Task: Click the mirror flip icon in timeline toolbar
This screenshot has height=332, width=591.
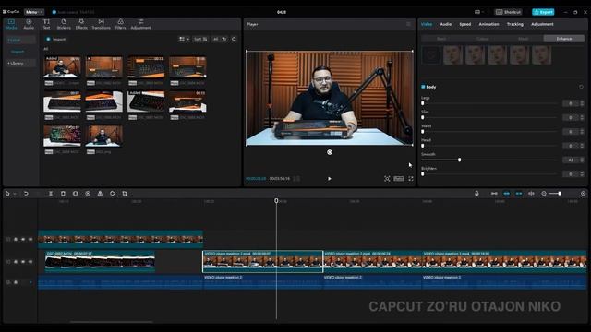Action: [100, 194]
